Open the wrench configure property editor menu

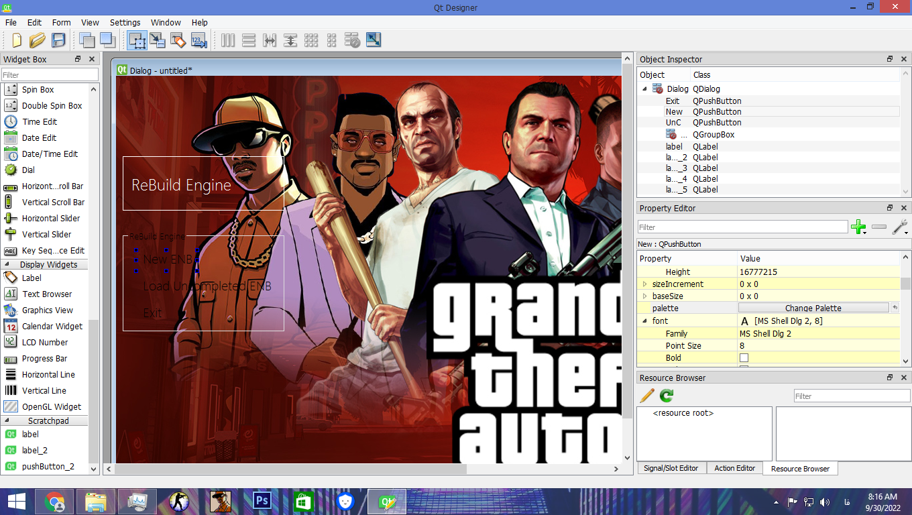click(901, 227)
